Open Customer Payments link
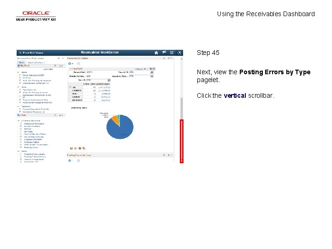This screenshot has height=249, width=332. point(33,139)
